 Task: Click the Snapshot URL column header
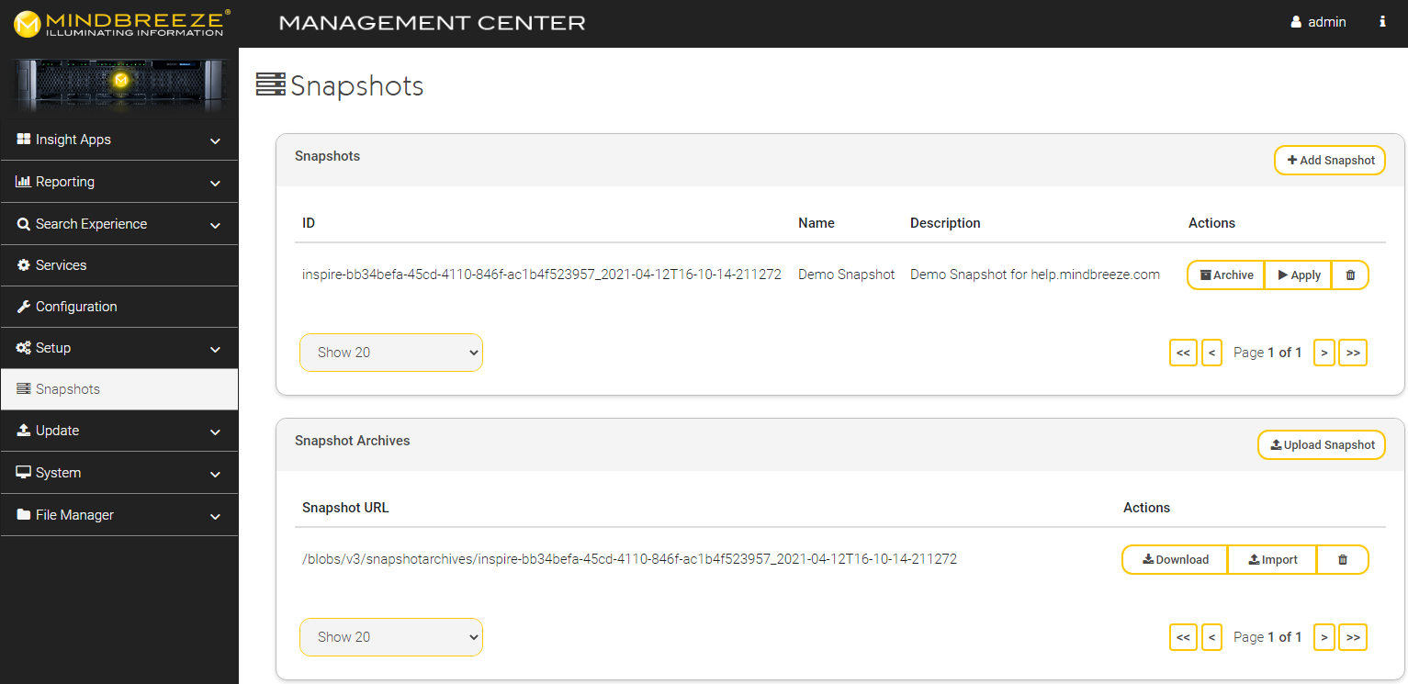345,508
